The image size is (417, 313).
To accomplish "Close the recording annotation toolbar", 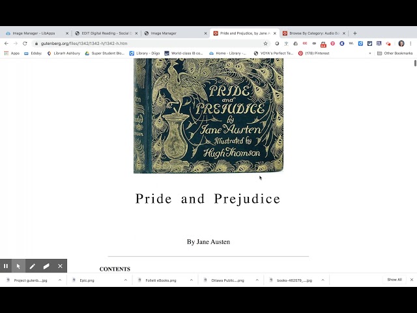I will pos(61,266).
